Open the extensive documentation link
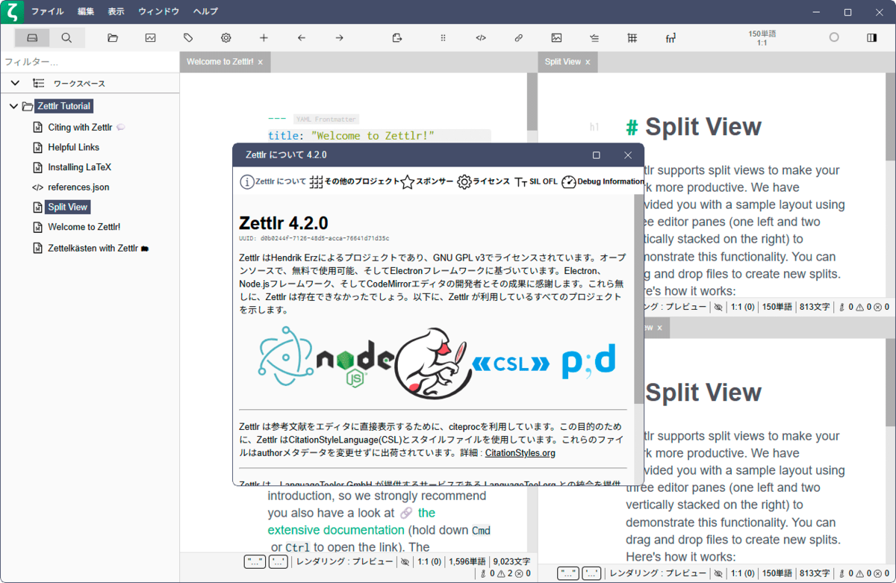The height and width of the screenshot is (583, 896). pos(353,521)
